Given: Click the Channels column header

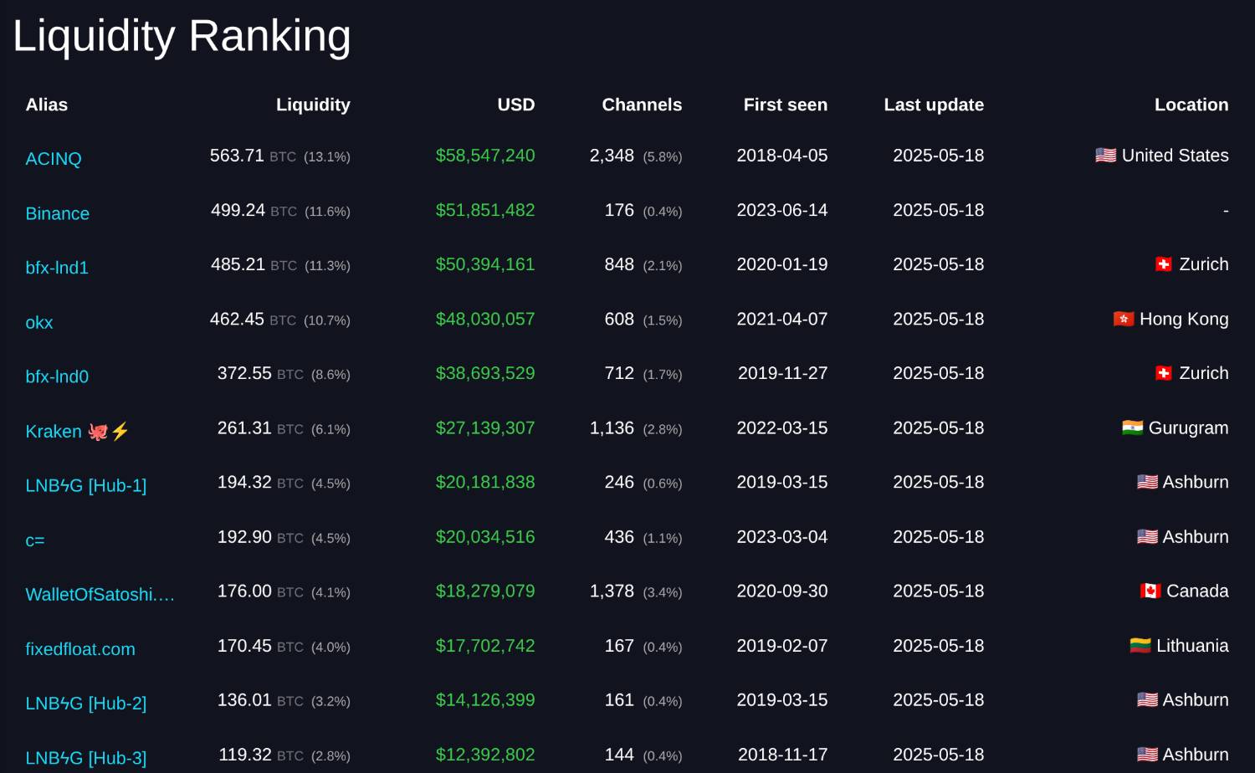Looking at the screenshot, I should pyautogui.click(x=642, y=105).
